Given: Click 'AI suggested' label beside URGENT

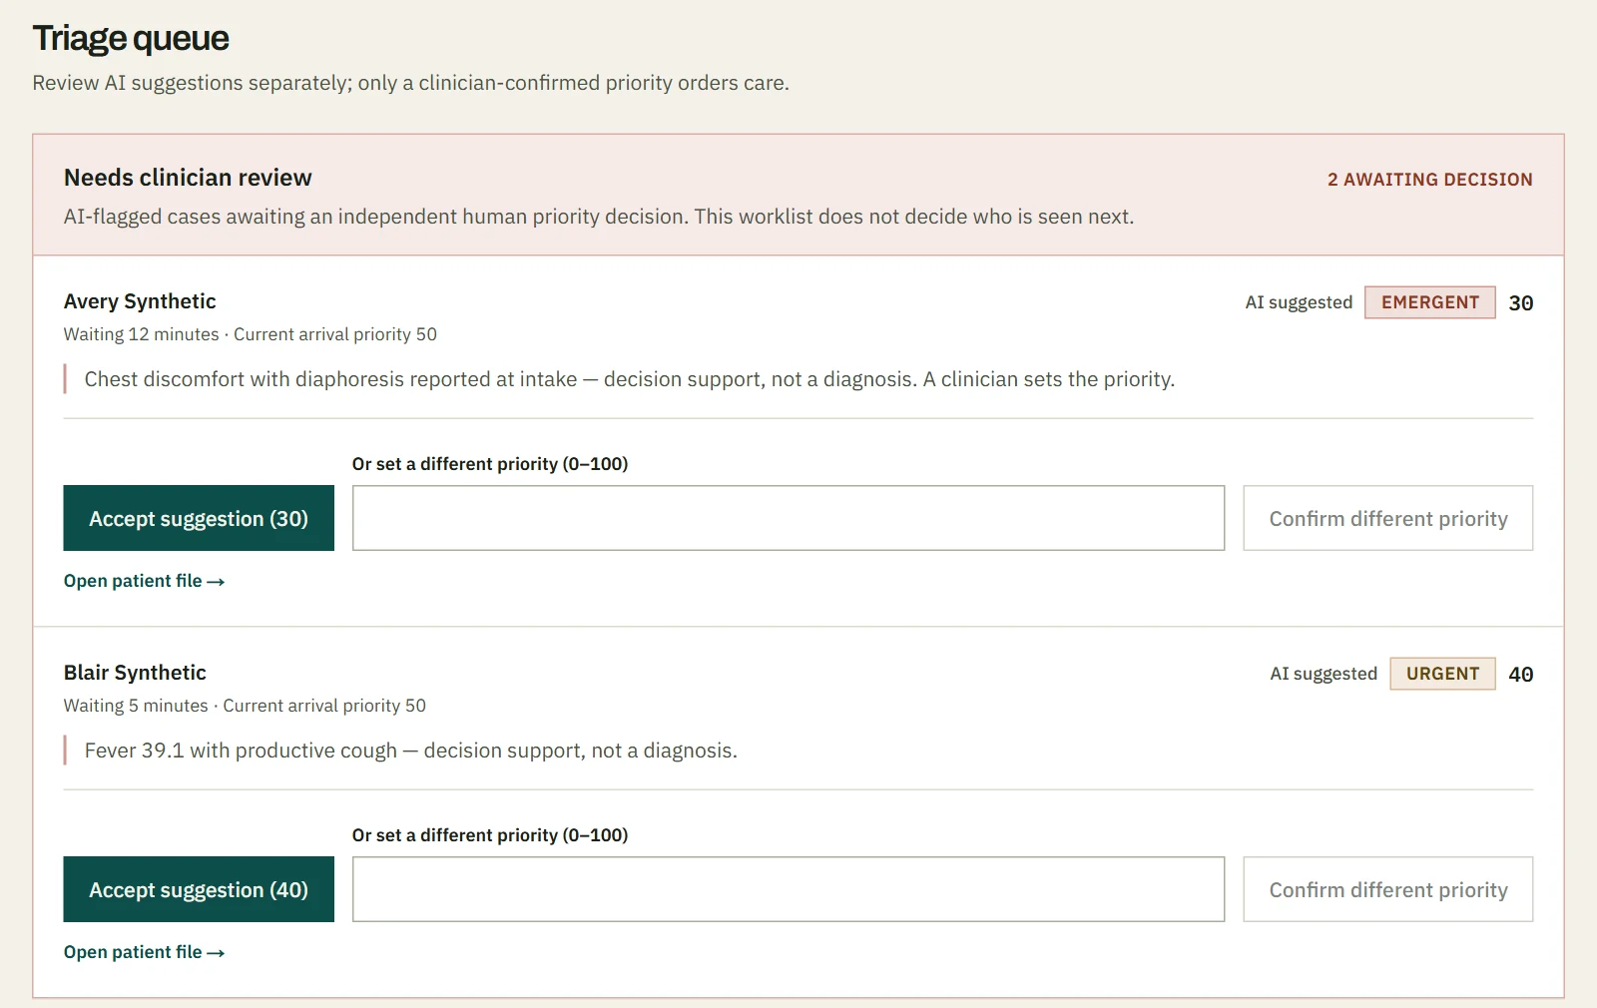Looking at the screenshot, I should (1324, 674).
